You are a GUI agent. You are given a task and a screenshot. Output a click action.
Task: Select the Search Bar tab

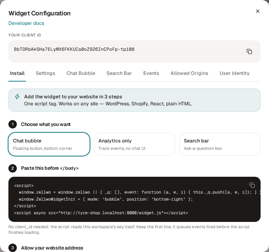pyautogui.click(x=119, y=73)
